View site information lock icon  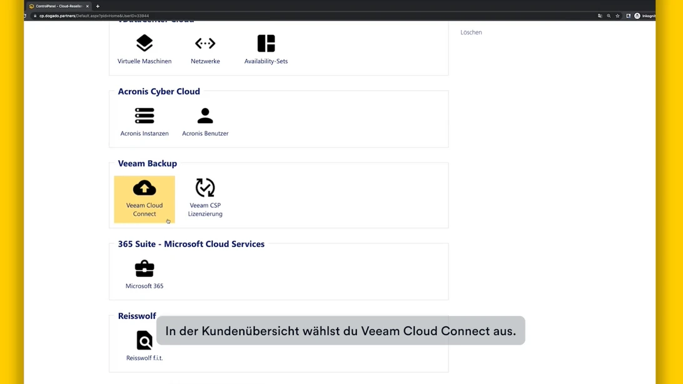tap(35, 16)
